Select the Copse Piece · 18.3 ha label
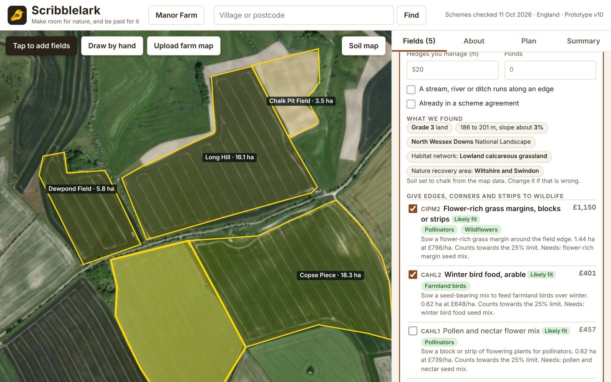The height and width of the screenshot is (382, 611). point(330,275)
